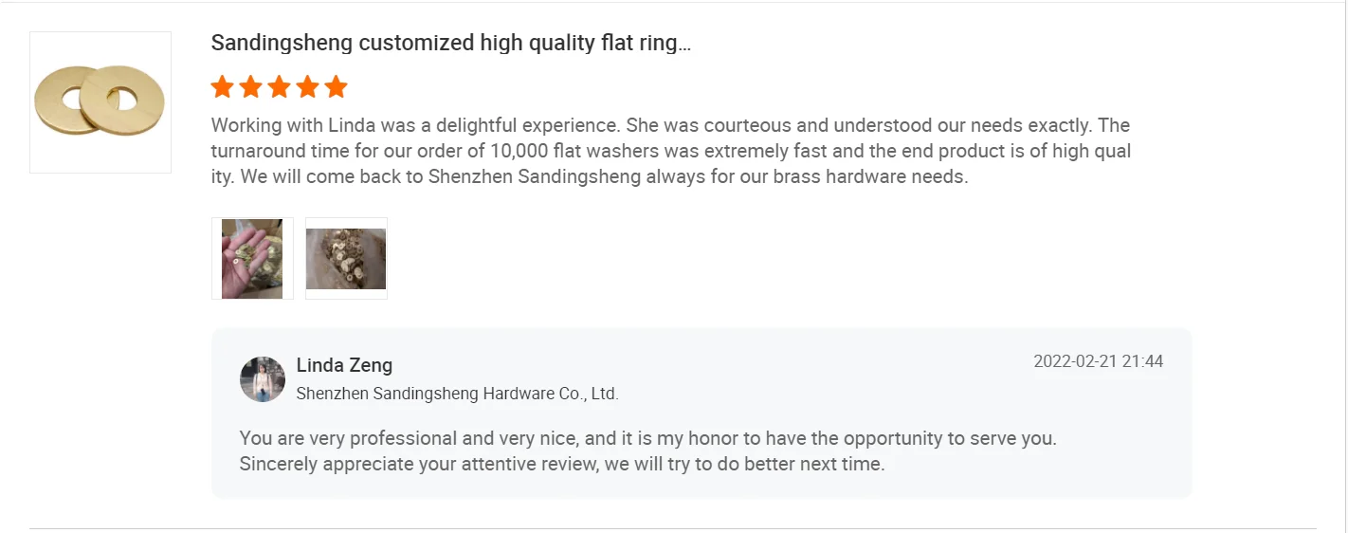Screen dimensions: 1348x533
Task: Click the "Sincerely appreciate your attentive review" line
Action: tap(562, 465)
